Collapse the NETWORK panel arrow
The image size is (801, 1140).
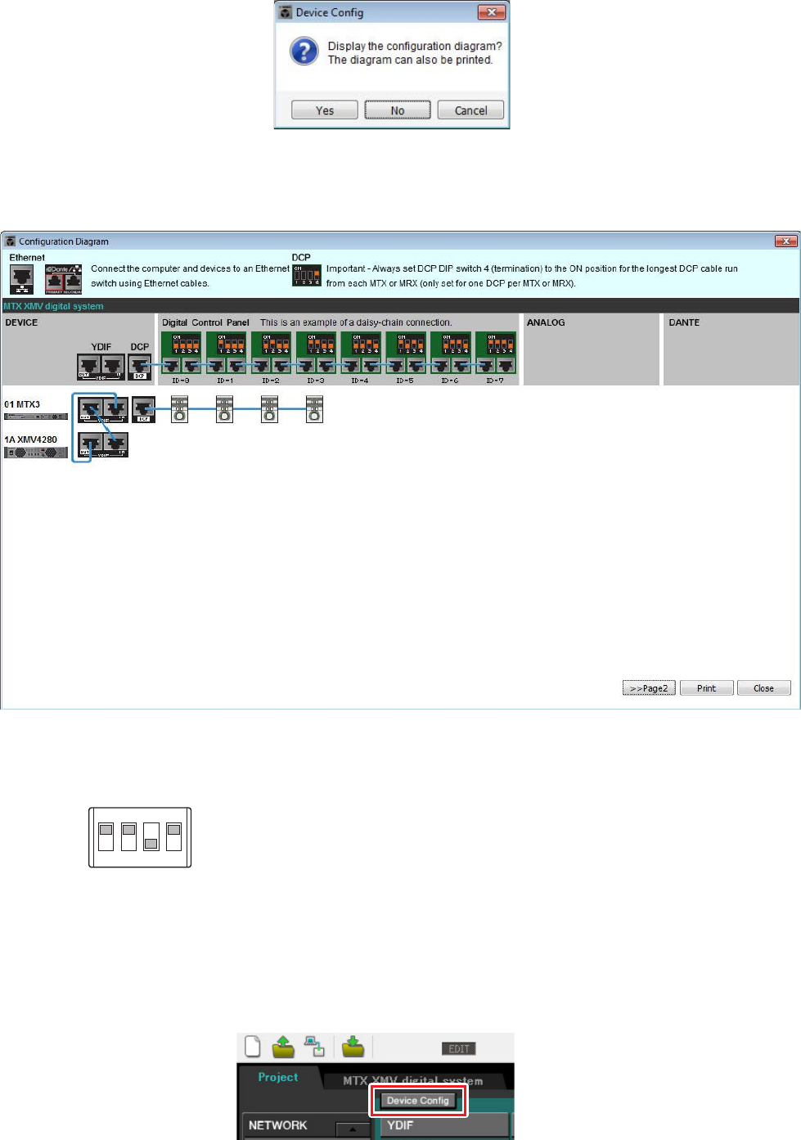[353, 1129]
